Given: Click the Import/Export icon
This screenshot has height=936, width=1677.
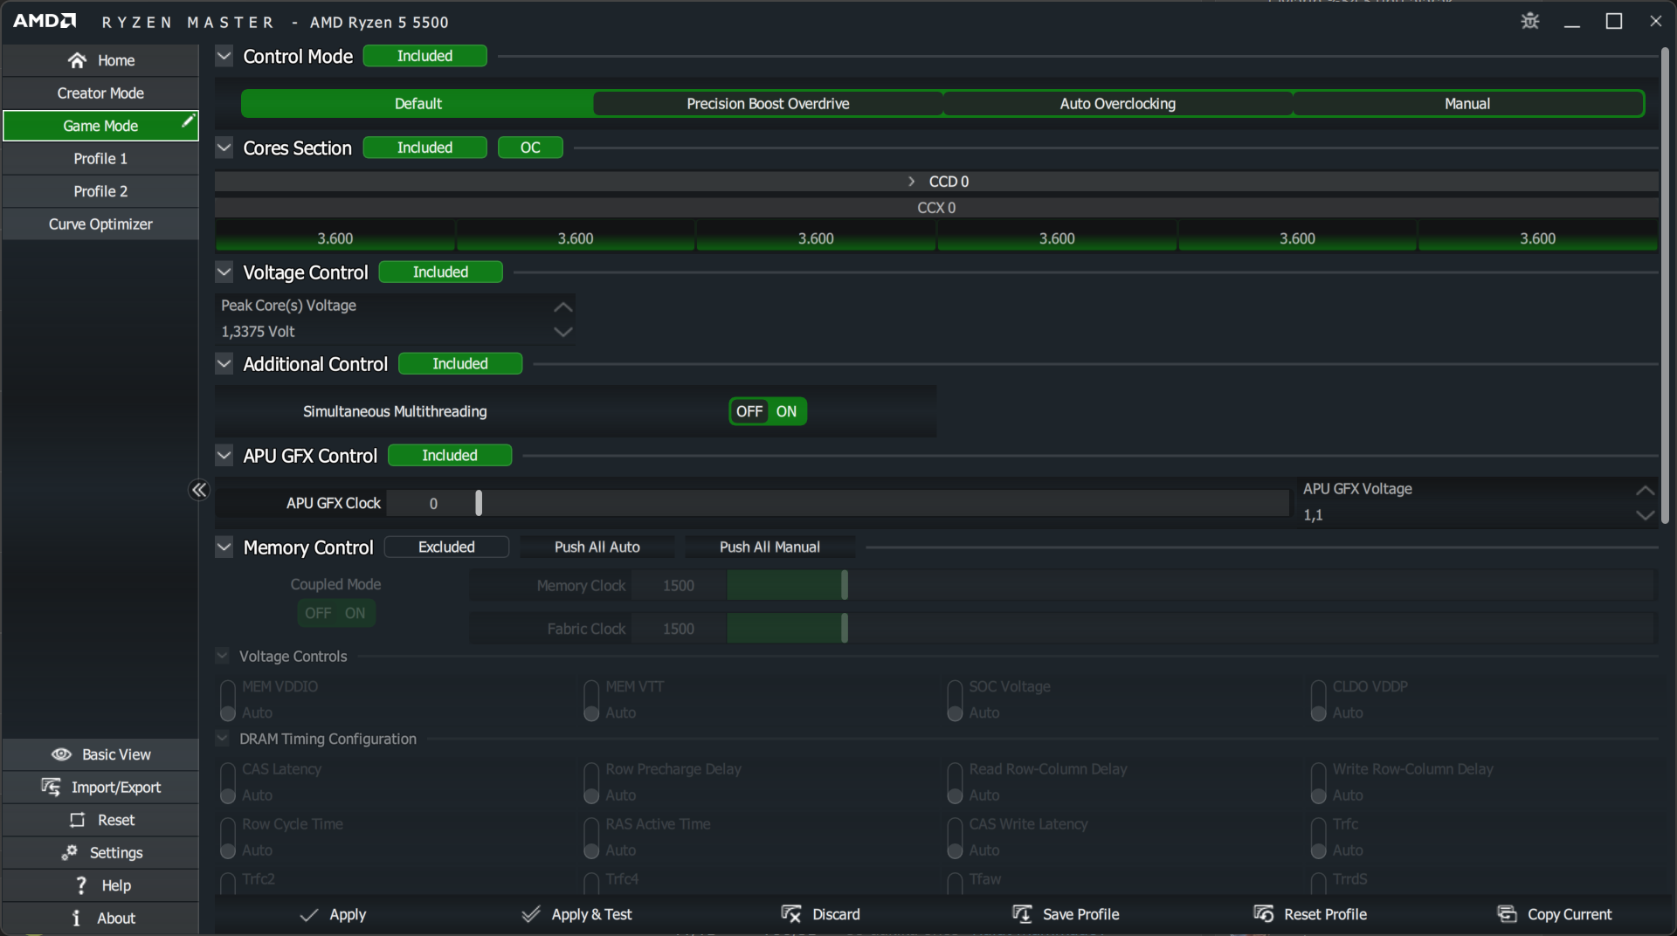Looking at the screenshot, I should 51,787.
